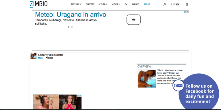221x110 pixels.
Task: Open the Pinterest icon in header
Action: point(174,4)
